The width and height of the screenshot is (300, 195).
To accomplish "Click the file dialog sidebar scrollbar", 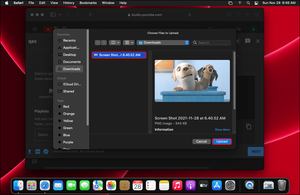I will [x=88, y=77].
